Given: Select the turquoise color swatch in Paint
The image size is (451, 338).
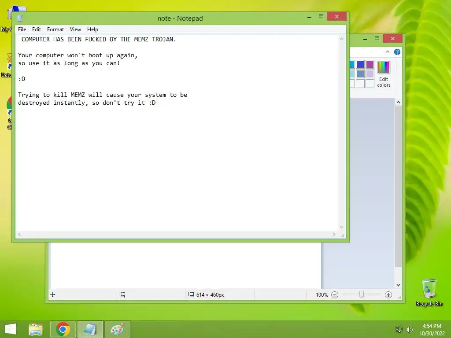Looking at the screenshot, I should tap(352, 64).
